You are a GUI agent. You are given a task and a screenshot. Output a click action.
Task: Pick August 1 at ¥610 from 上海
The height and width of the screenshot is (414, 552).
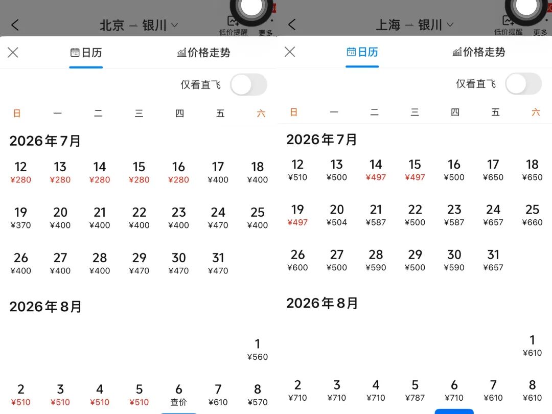[532, 346]
